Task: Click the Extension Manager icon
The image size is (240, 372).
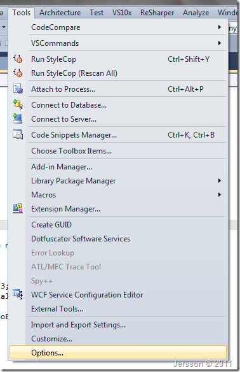Action: [18, 208]
